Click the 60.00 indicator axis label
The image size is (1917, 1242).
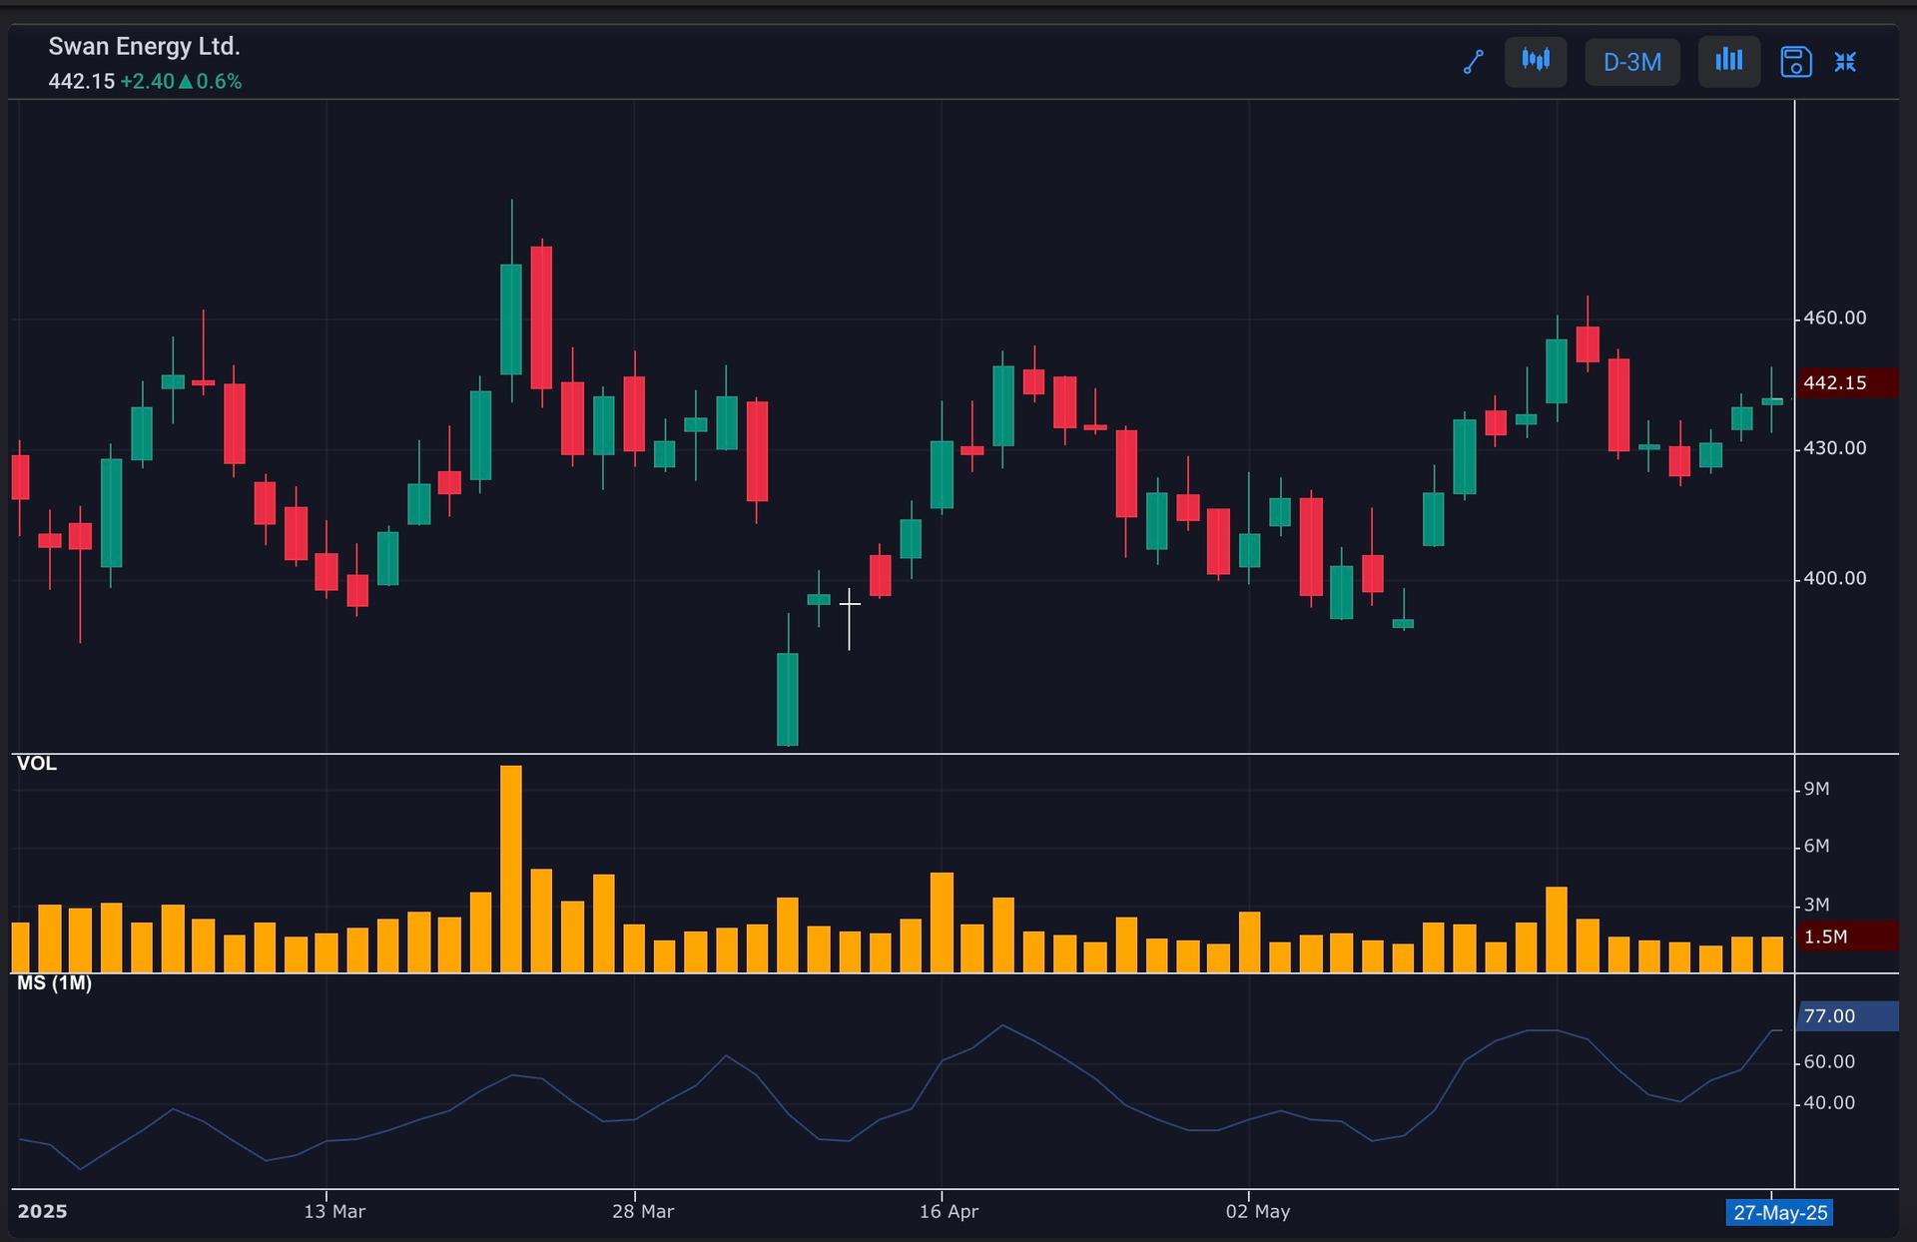pyautogui.click(x=1829, y=1062)
